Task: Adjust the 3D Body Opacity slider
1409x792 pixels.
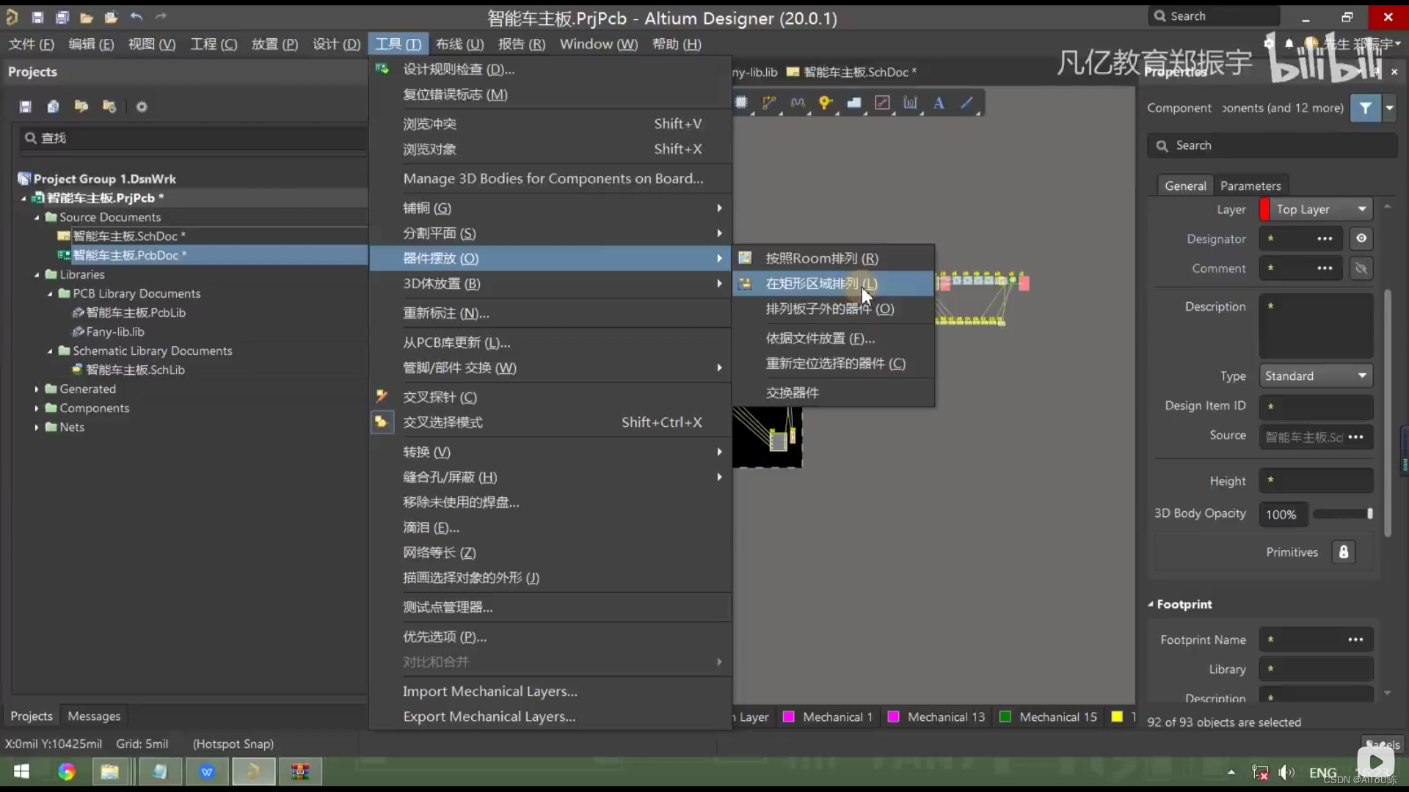Action: pos(1369,515)
